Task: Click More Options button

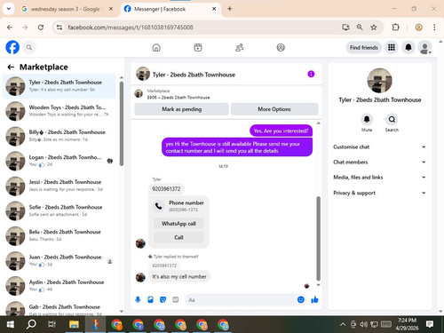Action: tap(274, 109)
